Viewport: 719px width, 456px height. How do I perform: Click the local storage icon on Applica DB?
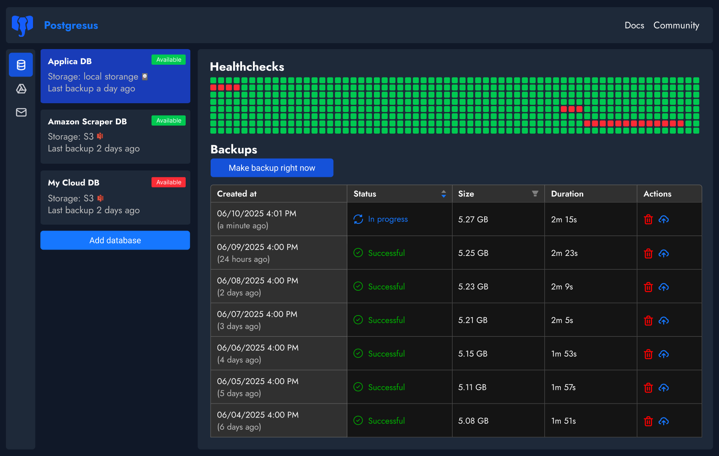(144, 77)
